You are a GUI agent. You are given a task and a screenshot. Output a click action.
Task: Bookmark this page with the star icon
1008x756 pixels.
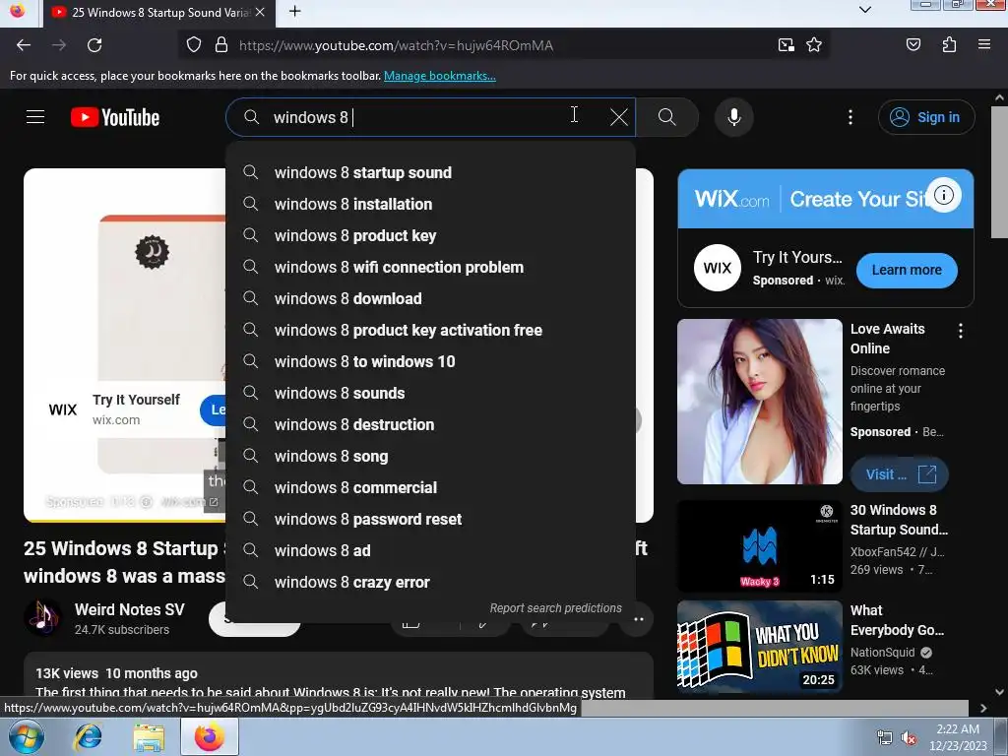(x=814, y=45)
